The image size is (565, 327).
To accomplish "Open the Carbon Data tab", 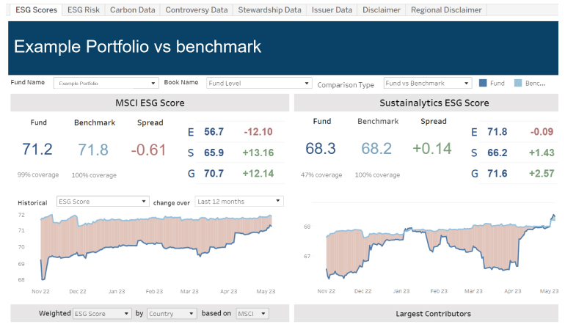I will point(132,10).
